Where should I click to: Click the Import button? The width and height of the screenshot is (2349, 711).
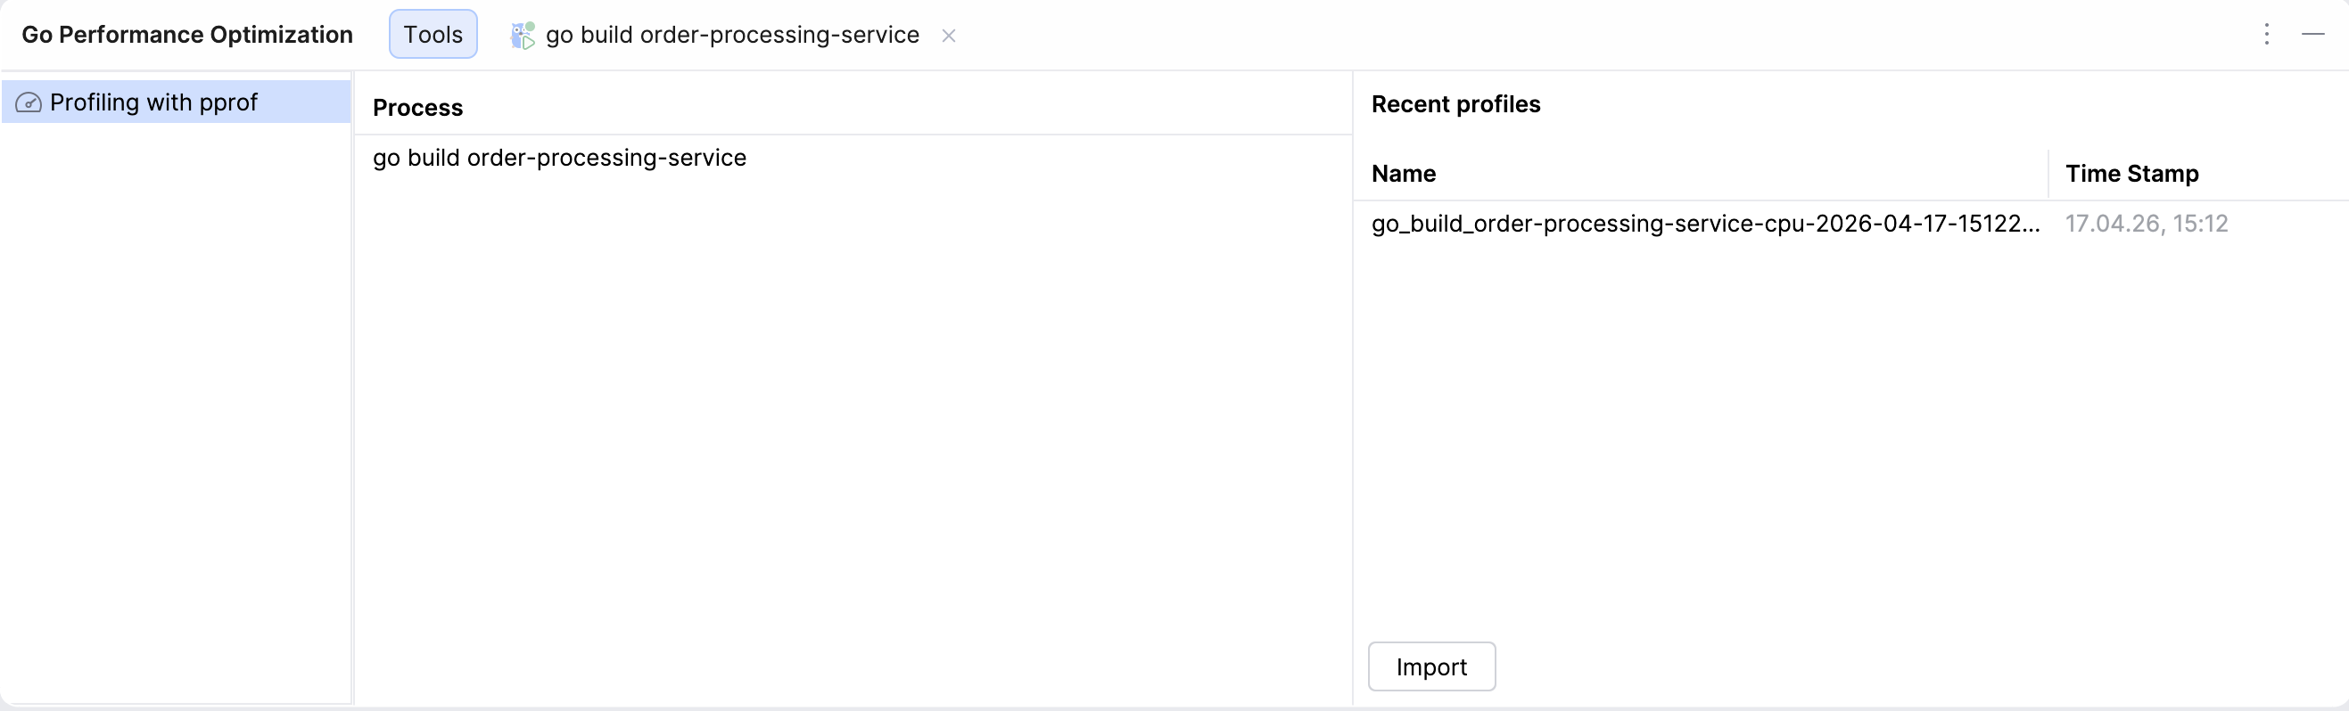tap(1431, 666)
